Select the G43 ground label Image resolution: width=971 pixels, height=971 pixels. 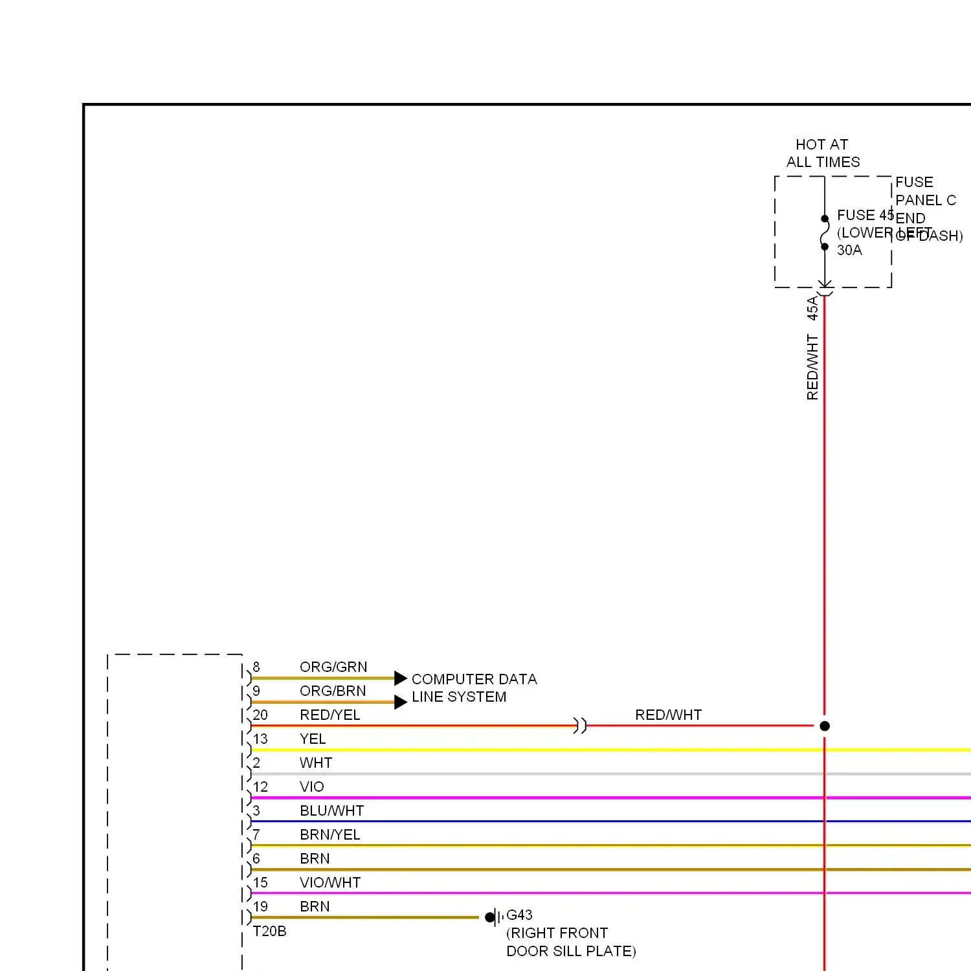tap(519, 915)
